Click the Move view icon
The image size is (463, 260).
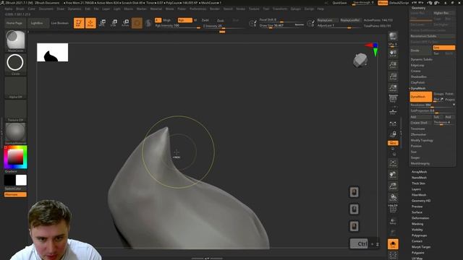pyautogui.click(x=393, y=175)
